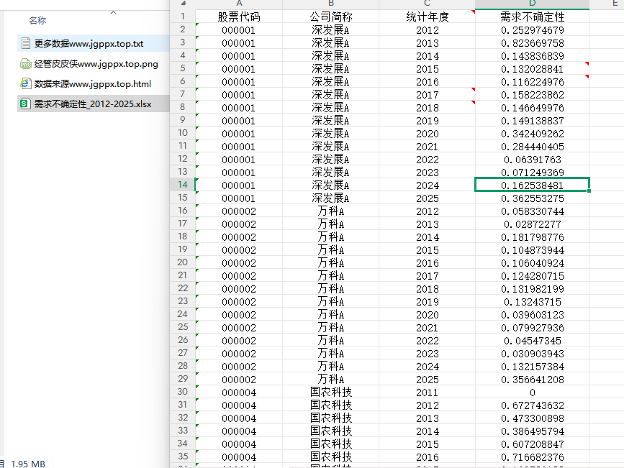Select file name 需求不确定性_2012-2025.xlsx

(92, 104)
